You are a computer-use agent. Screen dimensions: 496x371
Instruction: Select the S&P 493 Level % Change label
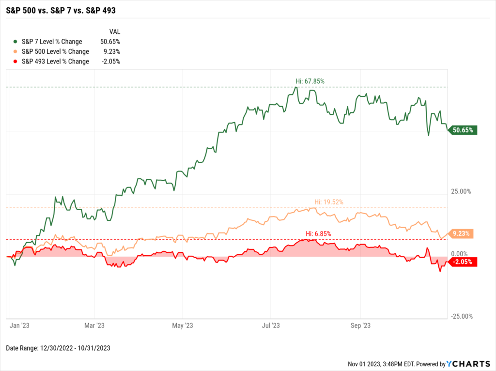[x=55, y=62]
